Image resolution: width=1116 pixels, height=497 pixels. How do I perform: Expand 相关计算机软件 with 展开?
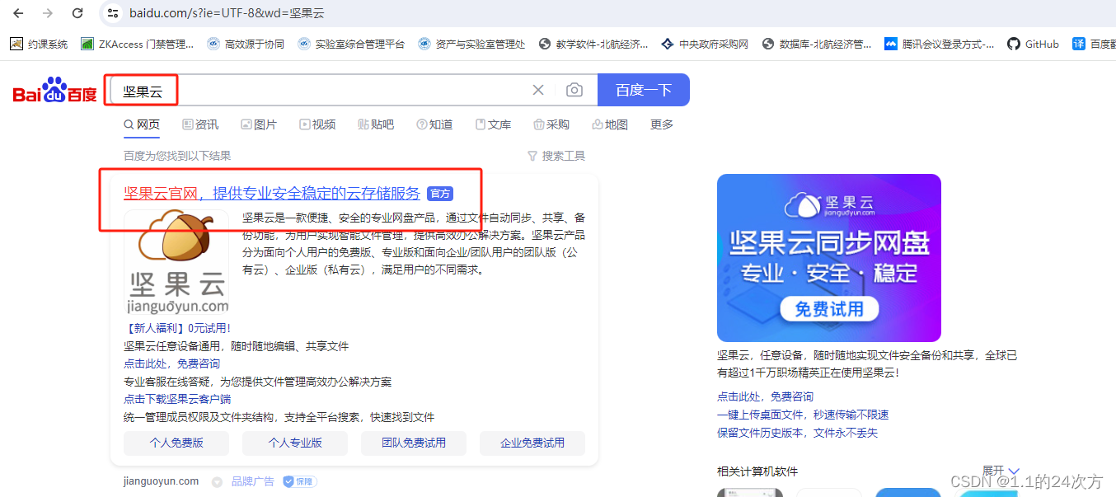1001,471
